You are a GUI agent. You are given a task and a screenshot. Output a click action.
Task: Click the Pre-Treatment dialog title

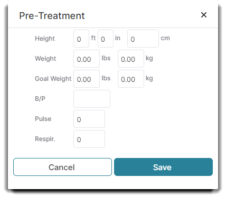click(52, 16)
